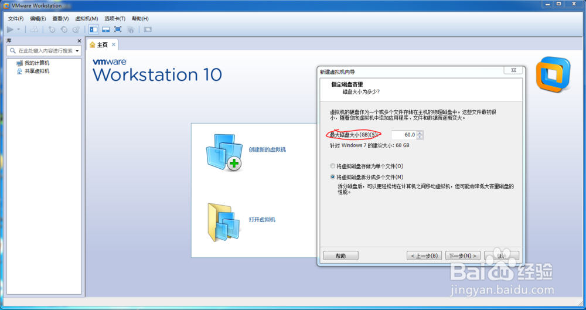Click the 打开虚拟机 folder icon
Image resolution: width=586 pixels, height=310 pixels.
[x=224, y=223]
